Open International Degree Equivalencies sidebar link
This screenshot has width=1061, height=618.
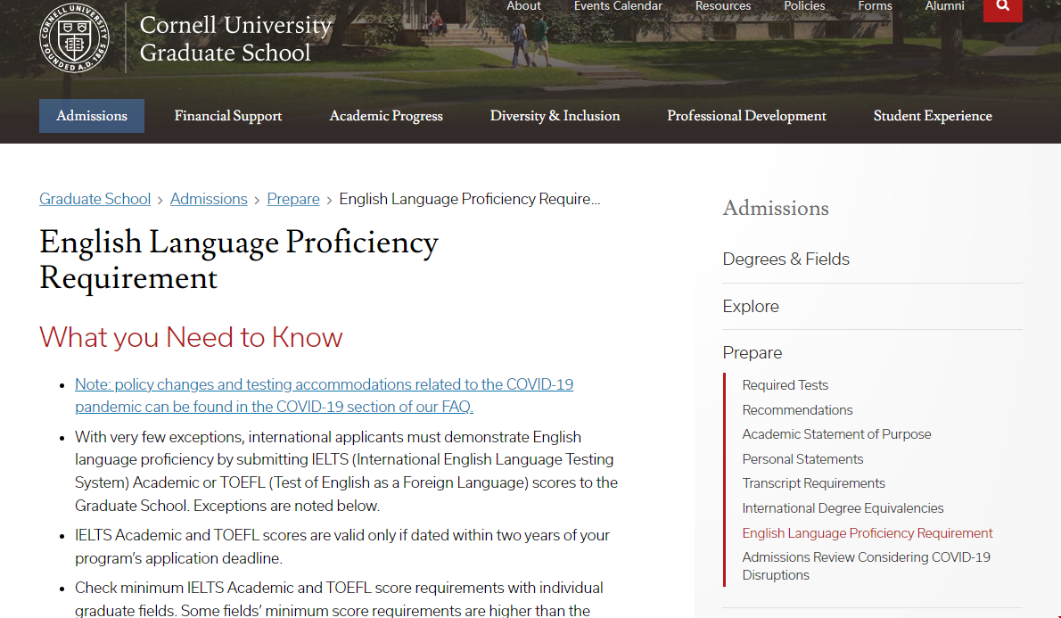click(x=843, y=508)
